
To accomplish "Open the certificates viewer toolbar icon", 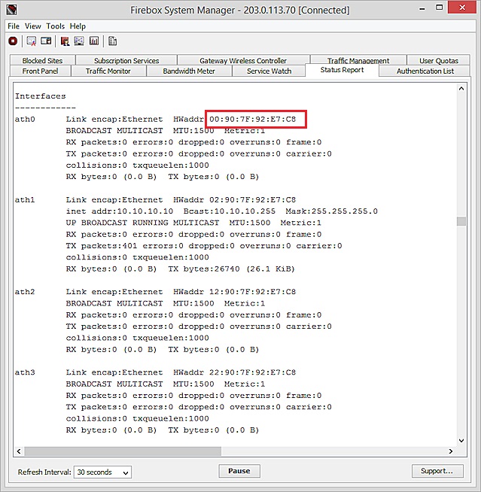I will tap(31, 41).
